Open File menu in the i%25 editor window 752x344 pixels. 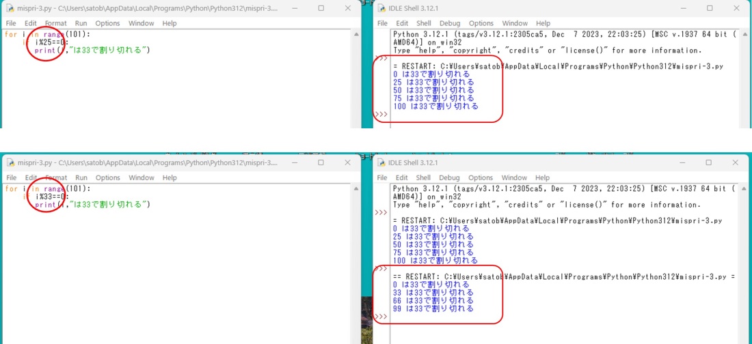(x=10, y=23)
